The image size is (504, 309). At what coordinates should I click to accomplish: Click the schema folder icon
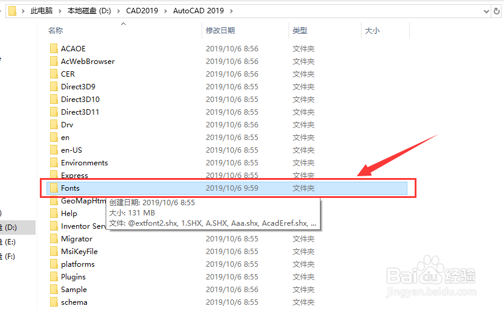[x=54, y=302]
